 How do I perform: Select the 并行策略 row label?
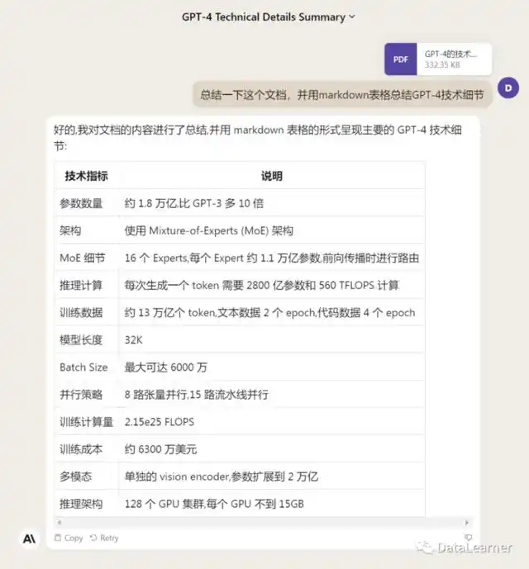point(81,395)
